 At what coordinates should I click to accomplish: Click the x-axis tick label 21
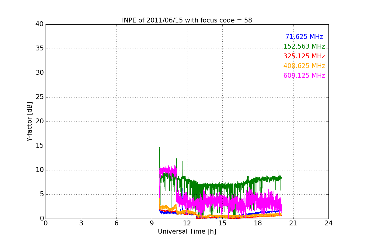click(x=293, y=223)
